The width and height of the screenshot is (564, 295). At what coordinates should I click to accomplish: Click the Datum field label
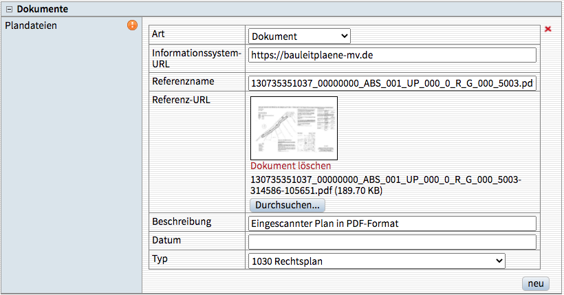[166, 240]
